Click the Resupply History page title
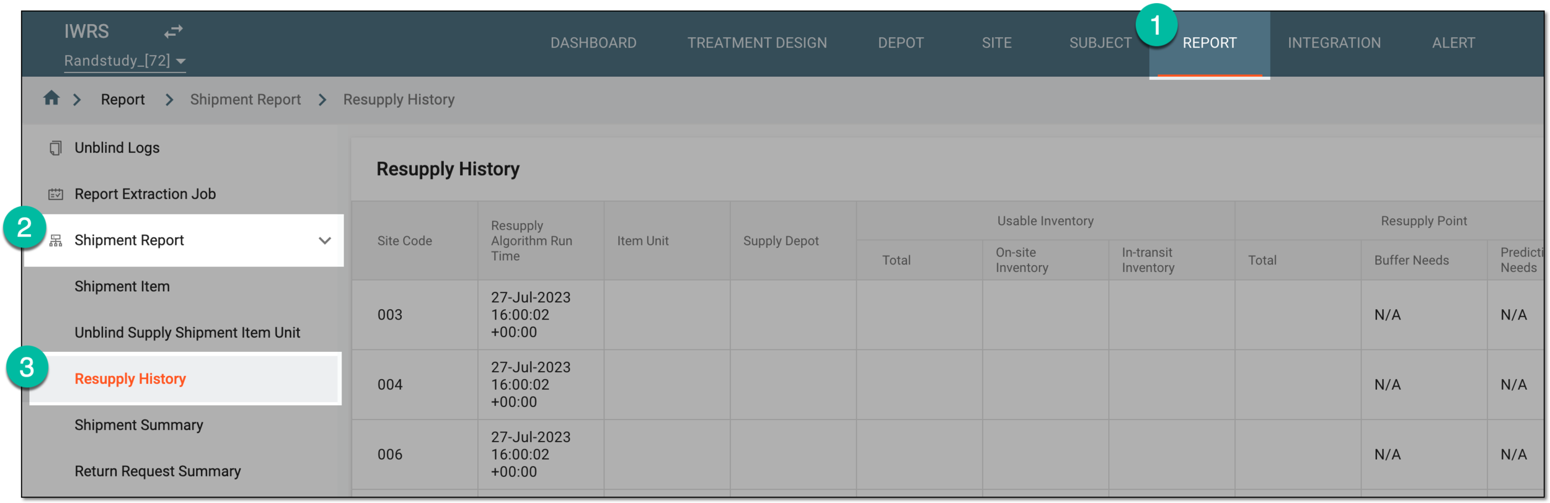The height and width of the screenshot is (503, 1550). [448, 169]
